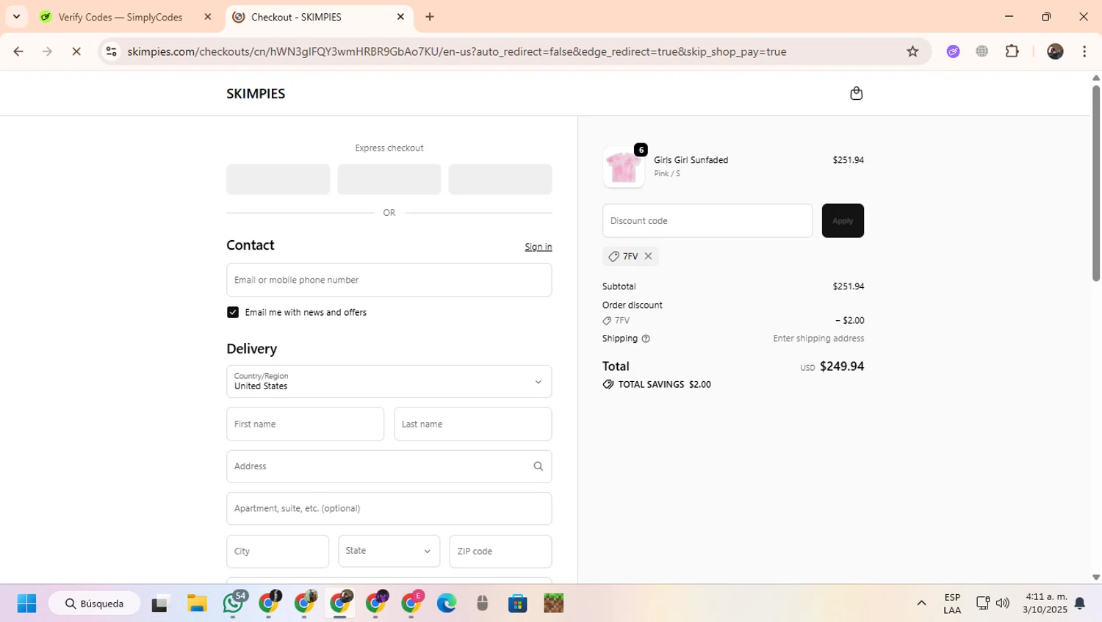The width and height of the screenshot is (1102, 622).
Task: Click the address search magnifier icon
Action: (x=539, y=466)
